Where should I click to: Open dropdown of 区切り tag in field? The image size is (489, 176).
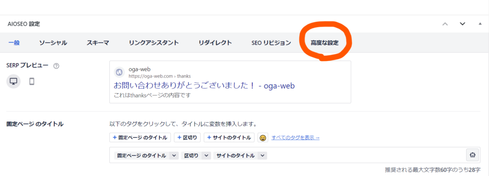tap(206, 156)
